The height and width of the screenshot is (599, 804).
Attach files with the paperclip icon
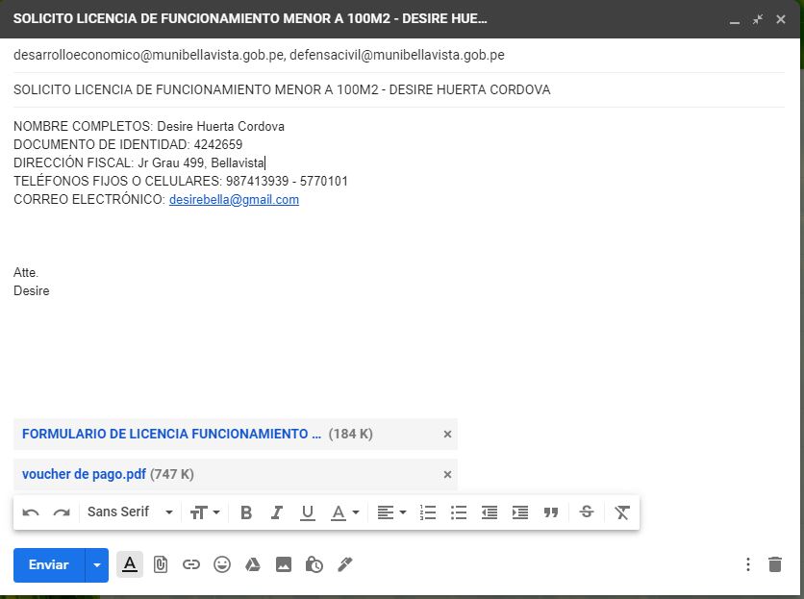click(161, 564)
